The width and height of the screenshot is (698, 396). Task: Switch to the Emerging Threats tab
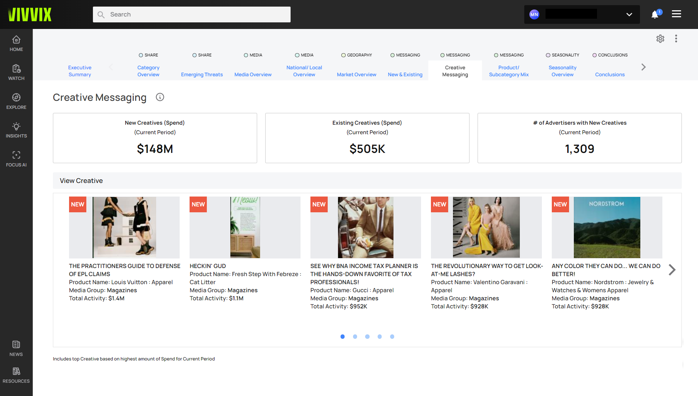202,74
